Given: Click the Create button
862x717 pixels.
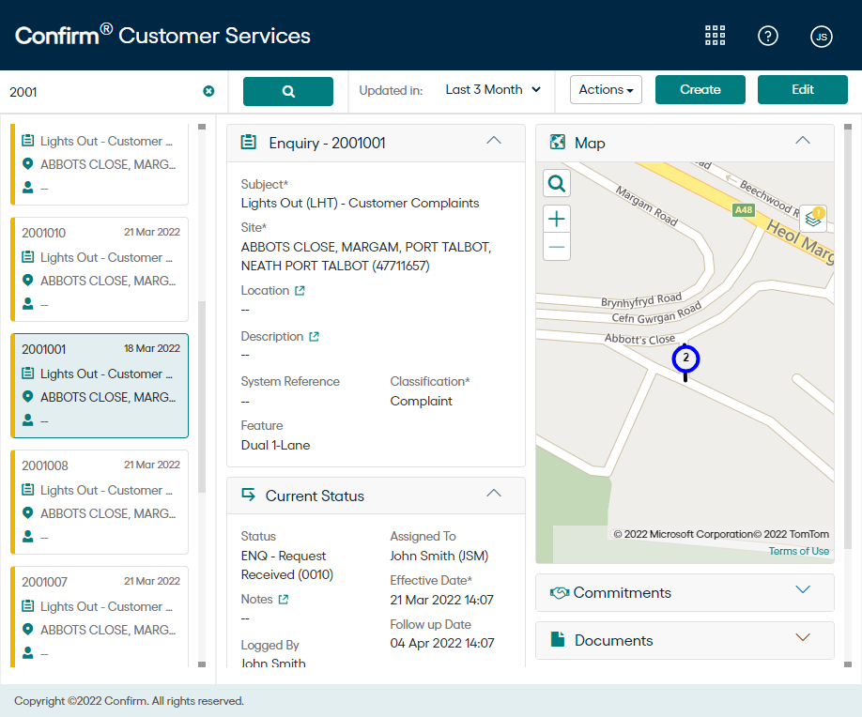Looking at the screenshot, I should pos(700,89).
